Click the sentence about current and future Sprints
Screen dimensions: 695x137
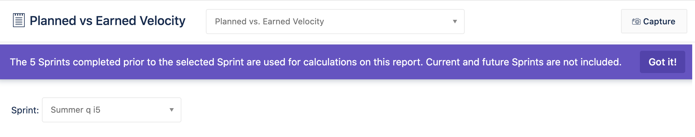524,62
